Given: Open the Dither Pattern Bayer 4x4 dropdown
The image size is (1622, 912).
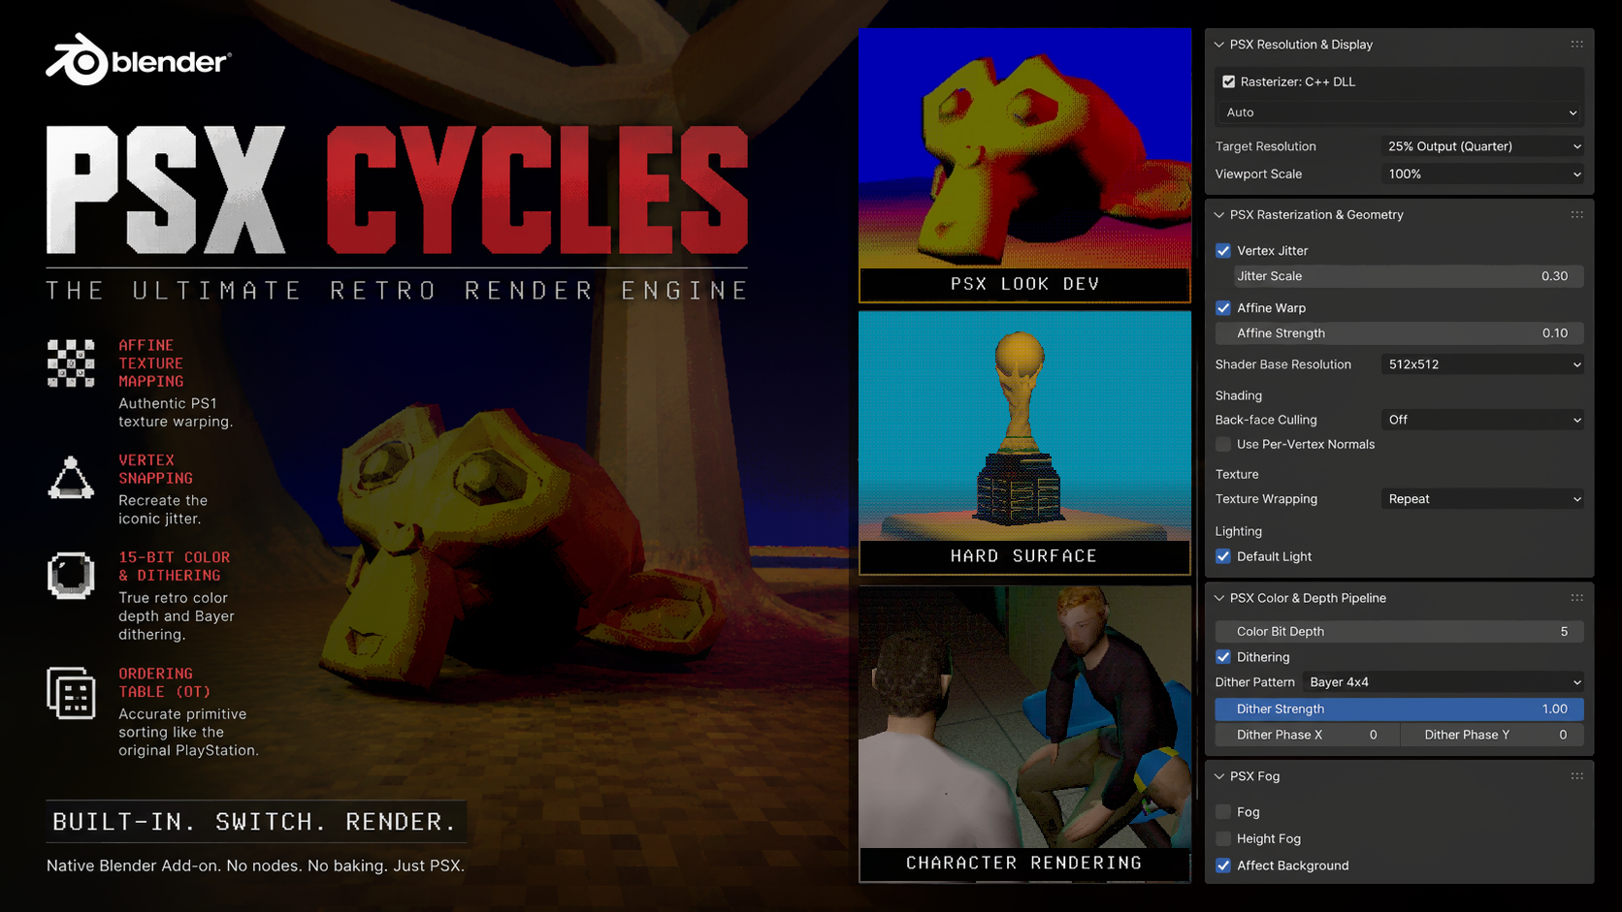Looking at the screenshot, I should (x=1444, y=682).
